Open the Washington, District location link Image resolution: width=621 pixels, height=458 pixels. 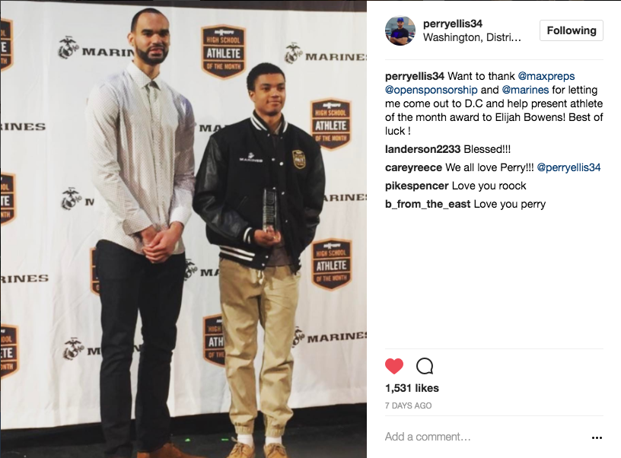472,37
